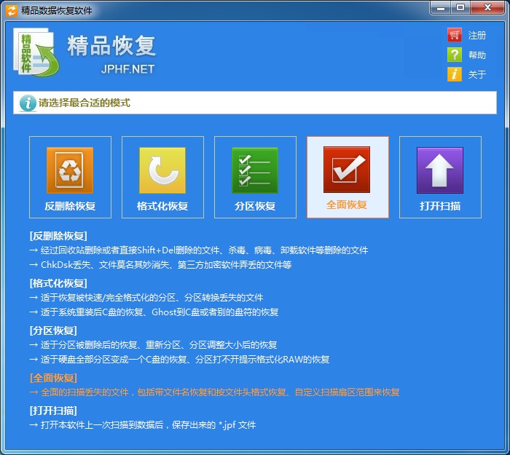Click the red shopping cart register icon

coord(455,35)
